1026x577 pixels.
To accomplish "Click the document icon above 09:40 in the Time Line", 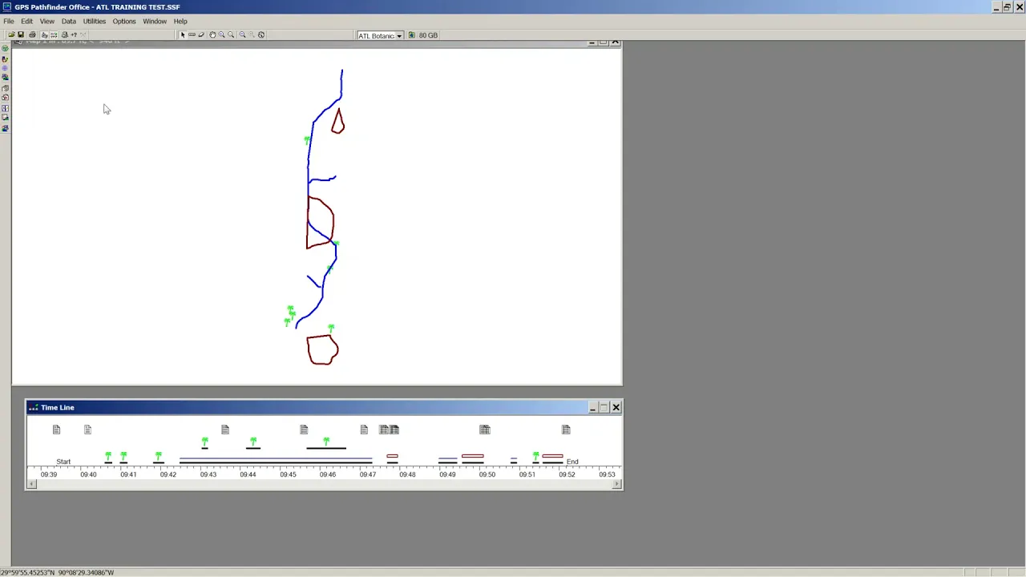I will coord(87,430).
